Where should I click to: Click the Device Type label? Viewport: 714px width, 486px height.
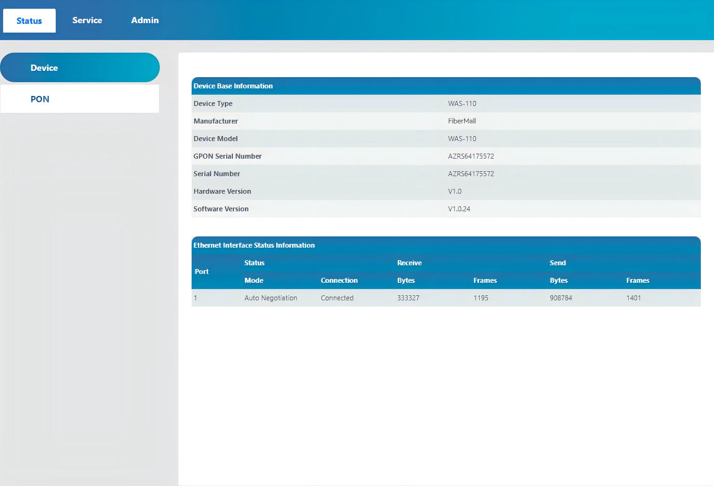click(213, 103)
